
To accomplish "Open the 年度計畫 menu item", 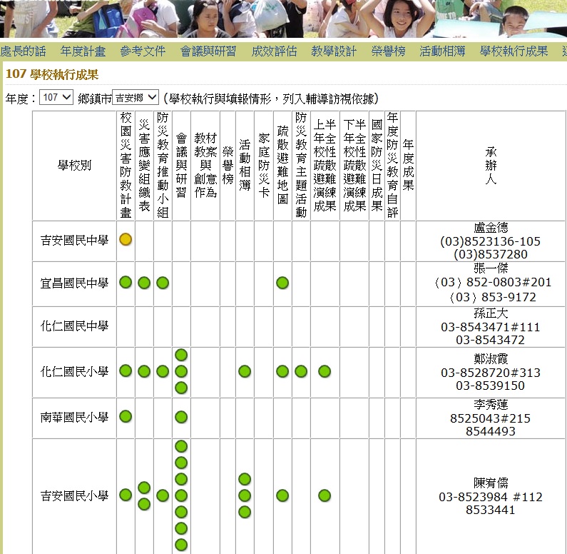I will (x=83, y=51).
